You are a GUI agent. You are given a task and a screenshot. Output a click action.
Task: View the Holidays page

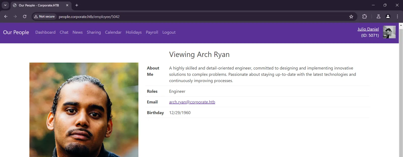133,32
